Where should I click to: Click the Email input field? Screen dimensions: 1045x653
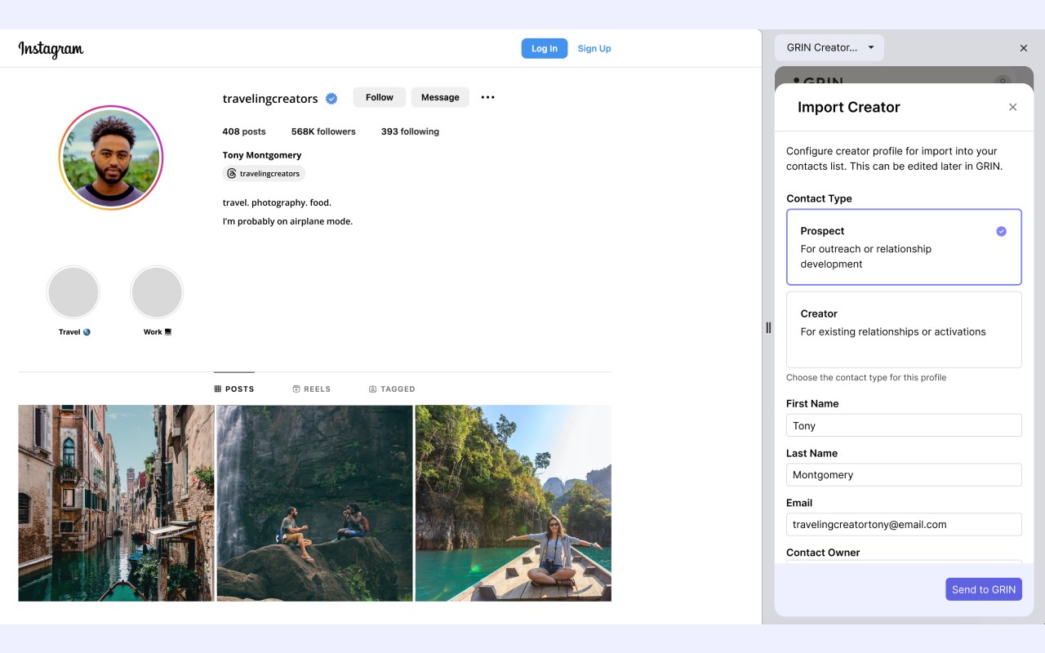[x=904, y=525]
